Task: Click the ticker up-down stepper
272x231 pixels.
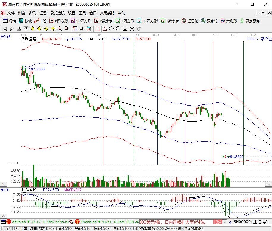Action: (225, 222)
